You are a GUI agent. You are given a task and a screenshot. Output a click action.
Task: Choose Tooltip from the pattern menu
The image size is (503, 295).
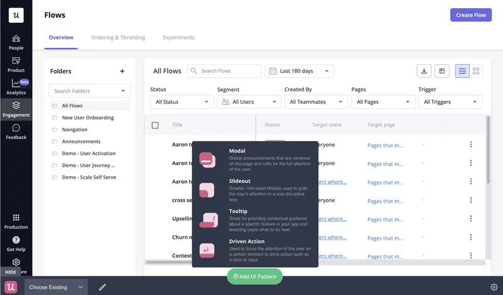(255, 220)
